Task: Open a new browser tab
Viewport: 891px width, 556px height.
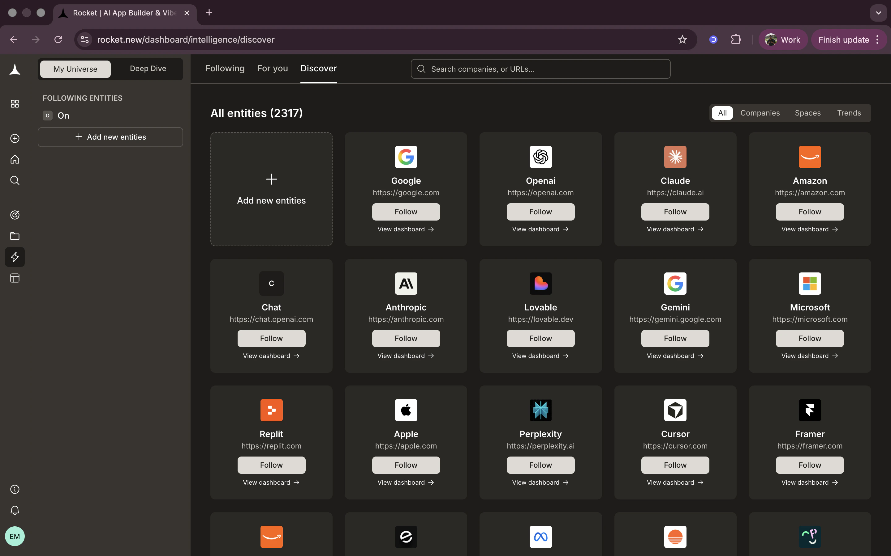Action: [x=209, y=12]
